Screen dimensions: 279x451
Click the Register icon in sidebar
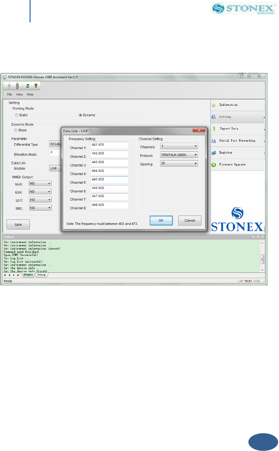pyautogui.click(x=214, y=153)
